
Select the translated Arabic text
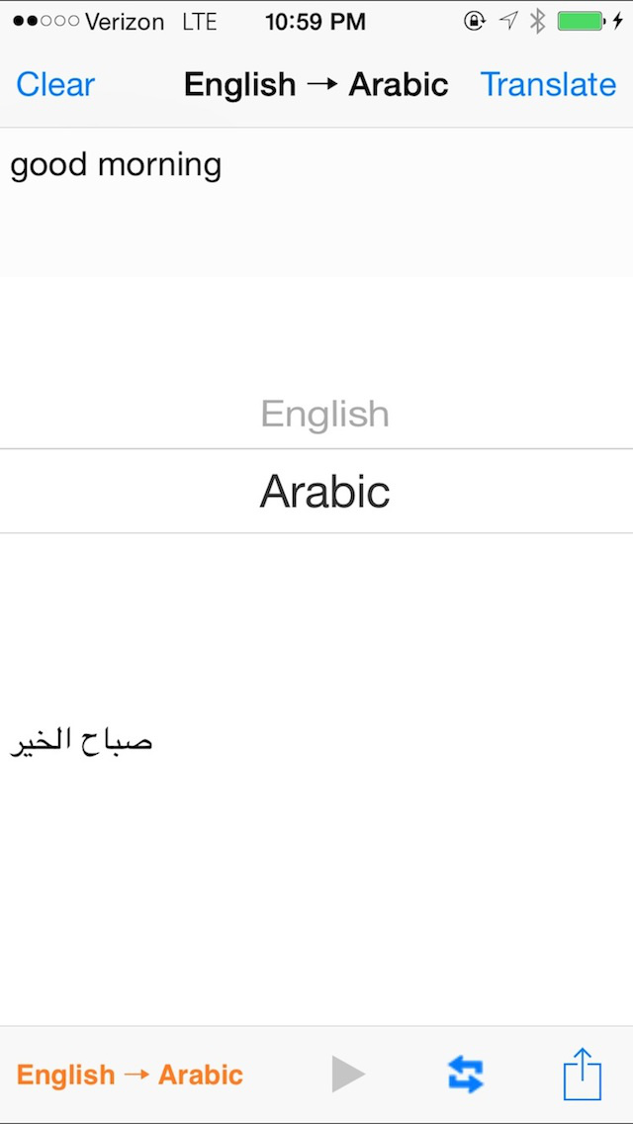(82, 740)
